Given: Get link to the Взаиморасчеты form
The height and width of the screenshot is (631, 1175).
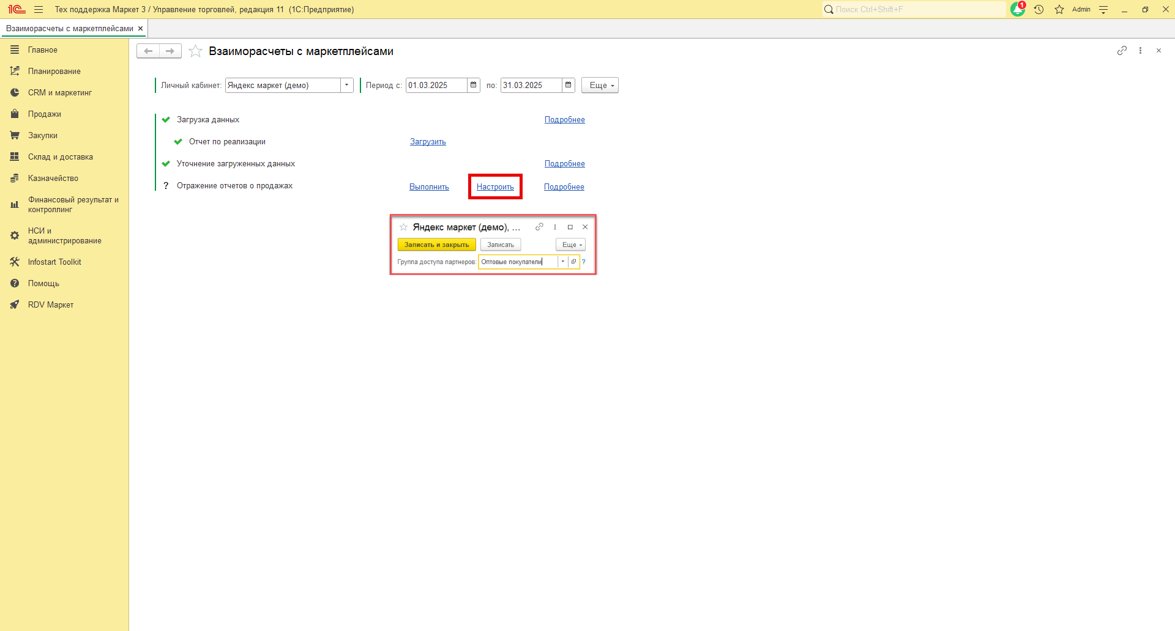Looking at the screenshot, I should point(1122,51).
